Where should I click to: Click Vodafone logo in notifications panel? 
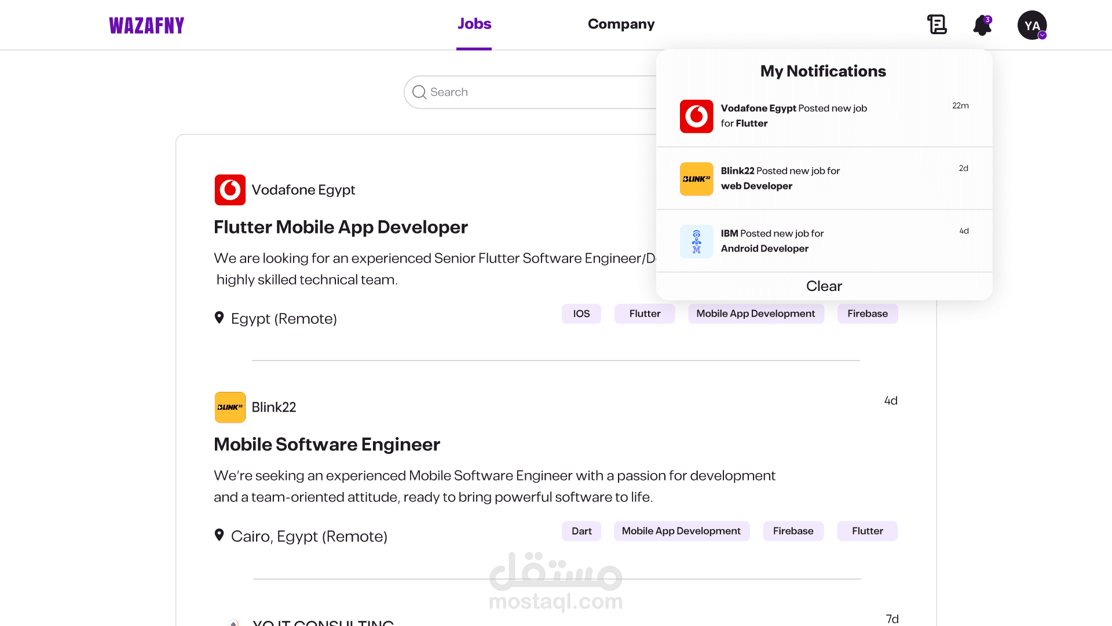[x=696, y=117]
